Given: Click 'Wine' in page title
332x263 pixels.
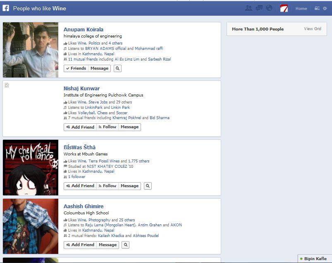Looking at the screenshot, I should (x=59, y=8).
